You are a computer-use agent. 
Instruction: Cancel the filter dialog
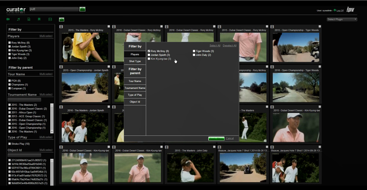tap(230, 138)
